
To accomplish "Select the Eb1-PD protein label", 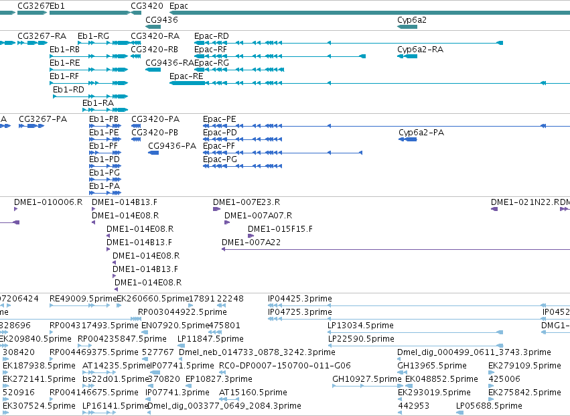I will coord(104,159).
